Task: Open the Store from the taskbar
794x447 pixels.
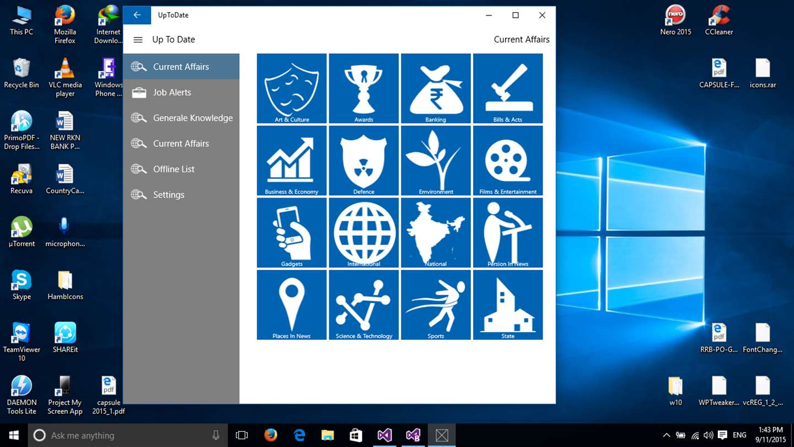Action: point(356,435)
